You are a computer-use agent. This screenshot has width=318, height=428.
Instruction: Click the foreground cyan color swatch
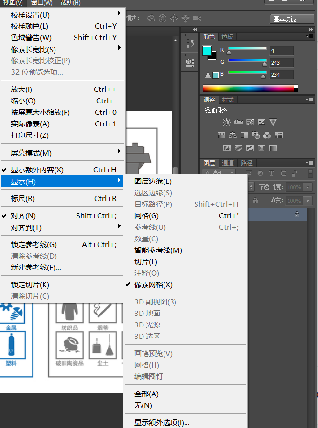(207, 51)
